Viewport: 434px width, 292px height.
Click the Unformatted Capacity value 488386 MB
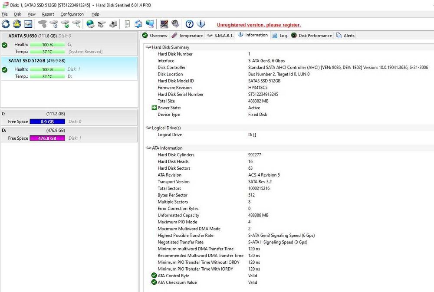tap(258, 215)
